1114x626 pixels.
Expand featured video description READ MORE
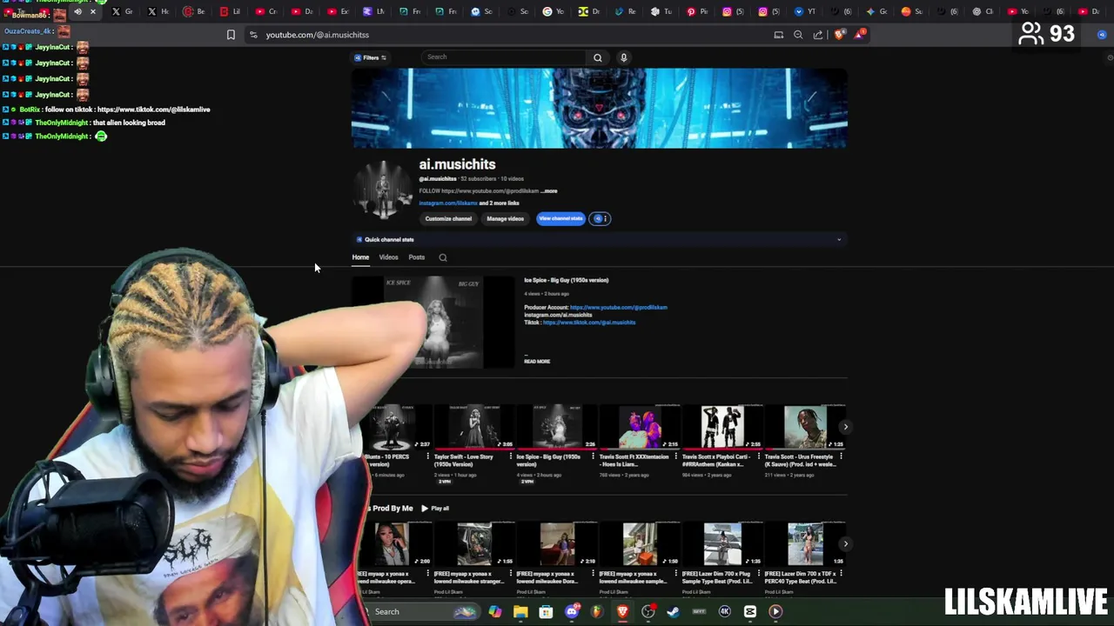tap(537, 362)
